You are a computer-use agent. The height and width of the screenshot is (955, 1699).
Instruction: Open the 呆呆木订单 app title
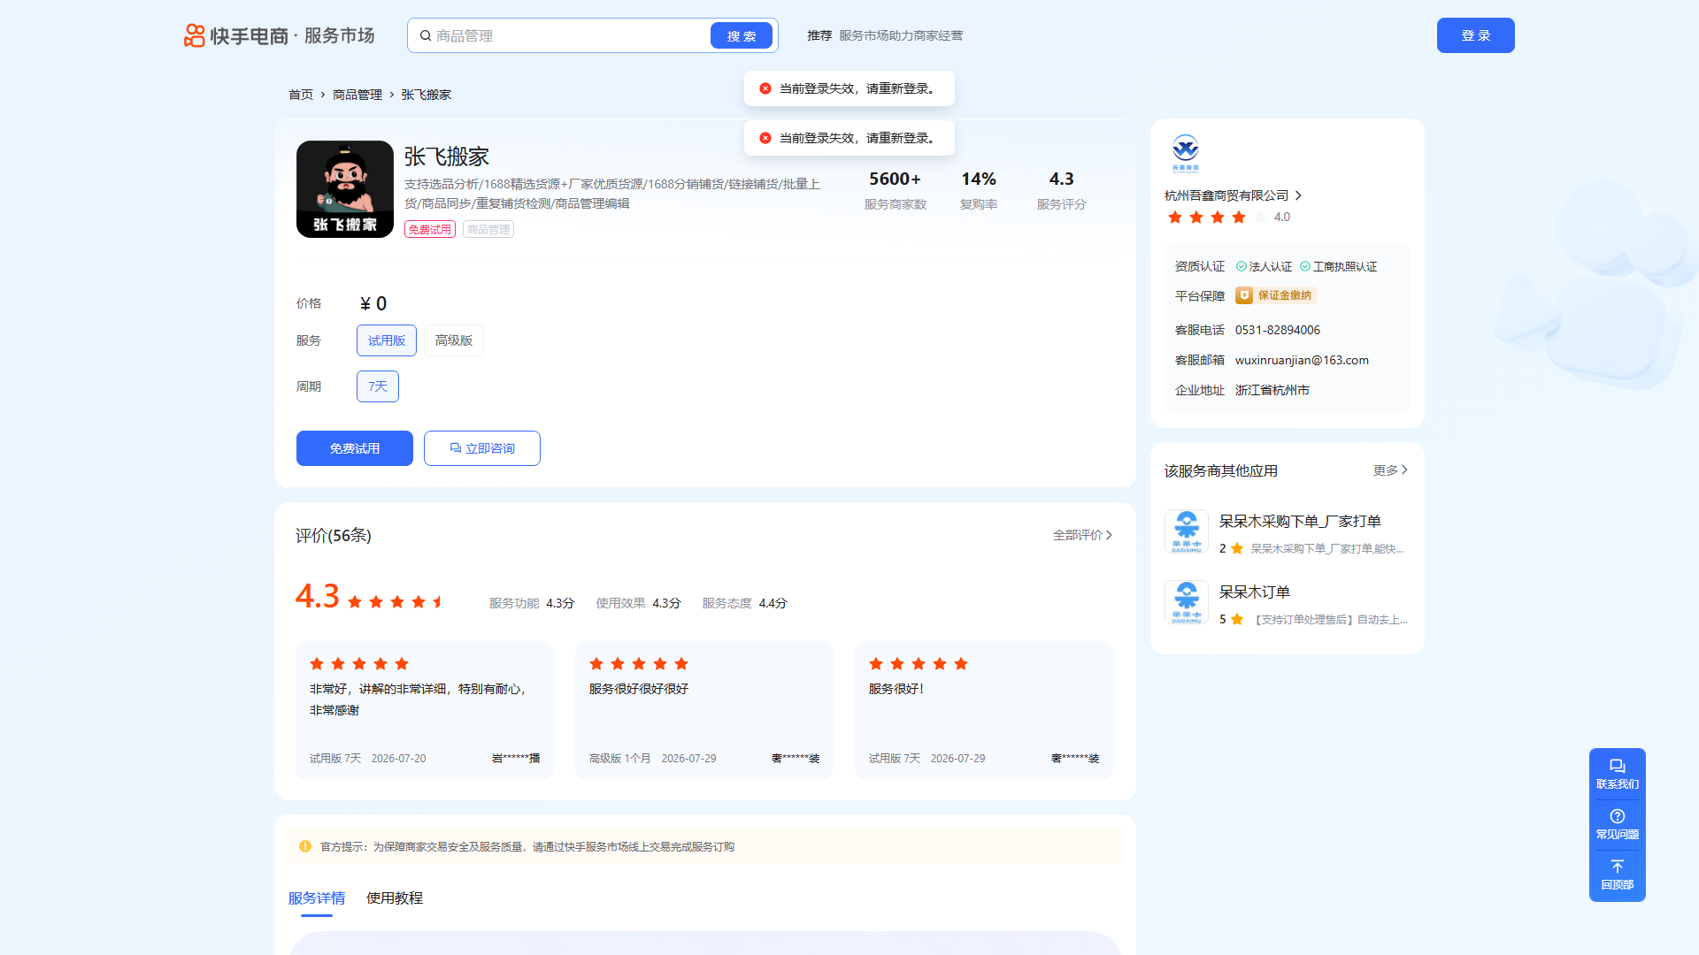click(1255, 592)
